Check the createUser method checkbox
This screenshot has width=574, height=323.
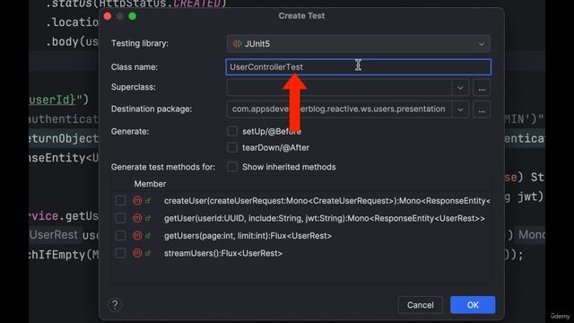[120, 200]
